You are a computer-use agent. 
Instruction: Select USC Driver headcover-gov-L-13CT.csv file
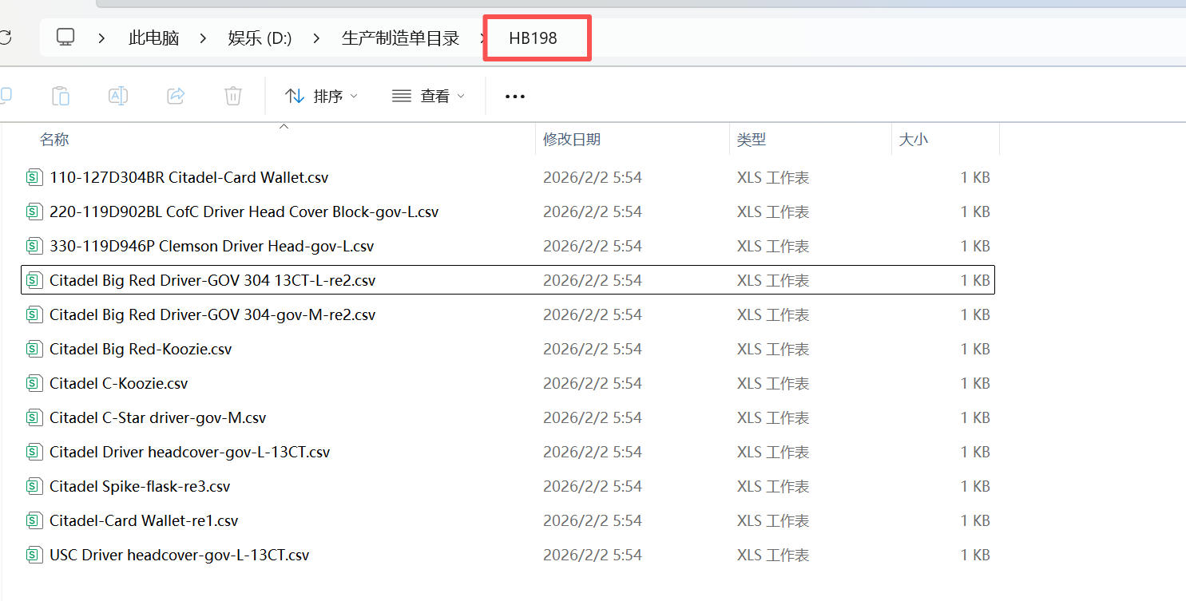(x=179, y=555)
